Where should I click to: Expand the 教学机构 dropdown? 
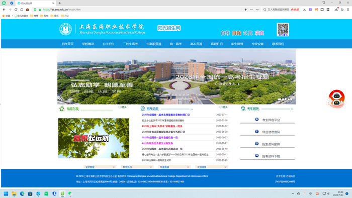coord(137,167)
